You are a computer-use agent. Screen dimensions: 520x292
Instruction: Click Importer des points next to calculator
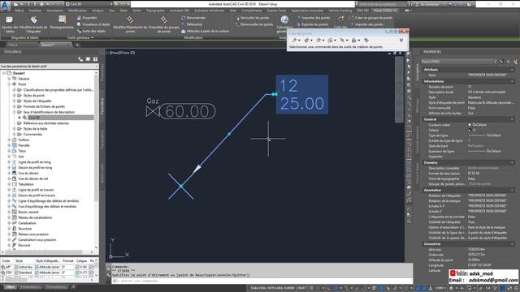coord(313,18)
